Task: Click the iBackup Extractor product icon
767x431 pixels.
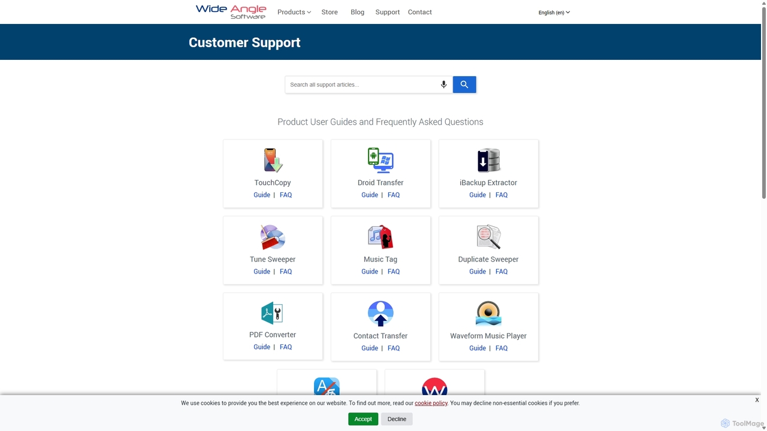Action: pos(488,160)
